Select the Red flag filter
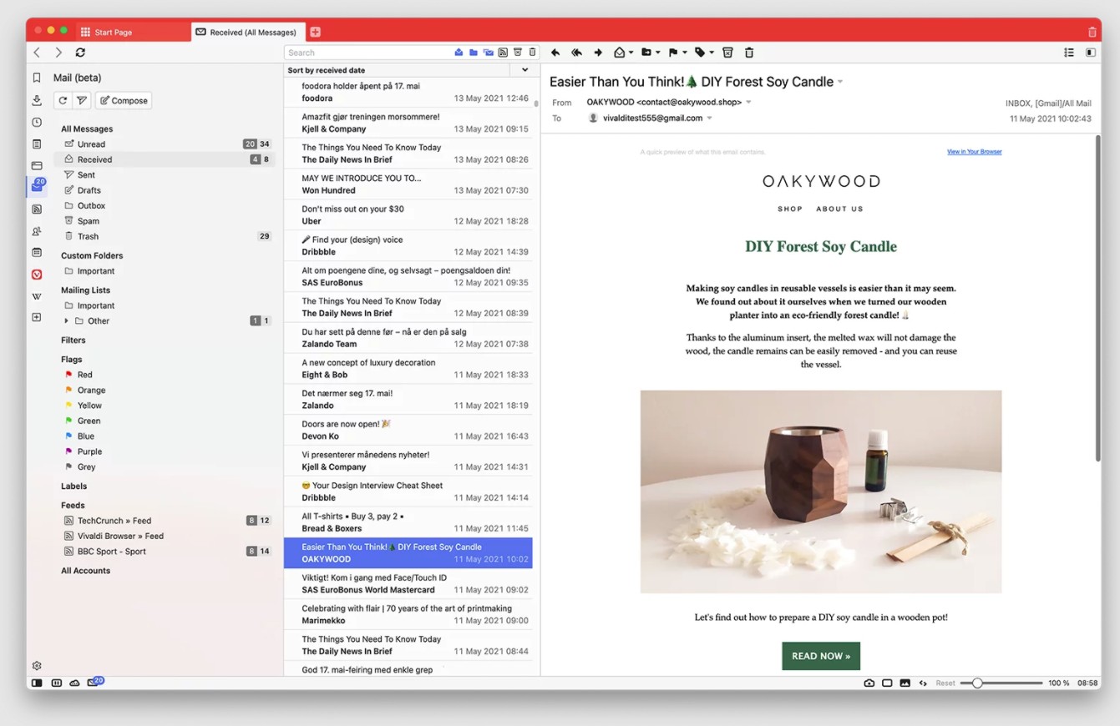The width and height of the screenshot is (1120, 726). tap(165, 375)
